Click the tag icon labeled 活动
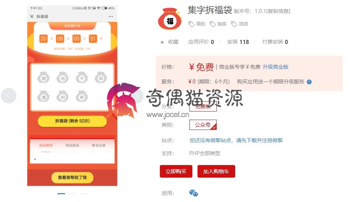 click(x=234, y=24)
